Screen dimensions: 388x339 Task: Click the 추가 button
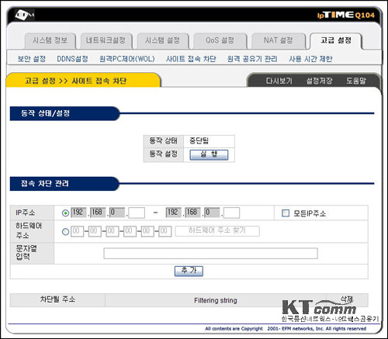[x=189, y=271]
